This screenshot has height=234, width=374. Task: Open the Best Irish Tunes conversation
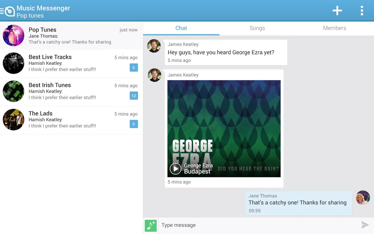point(71,92)
